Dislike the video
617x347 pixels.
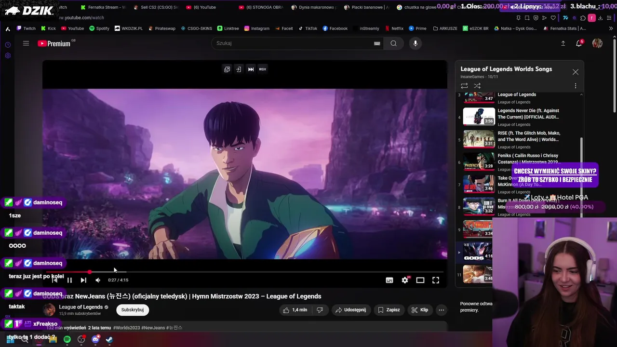320,310
